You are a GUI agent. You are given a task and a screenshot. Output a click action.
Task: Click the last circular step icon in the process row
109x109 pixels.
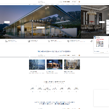click(76, 86)
